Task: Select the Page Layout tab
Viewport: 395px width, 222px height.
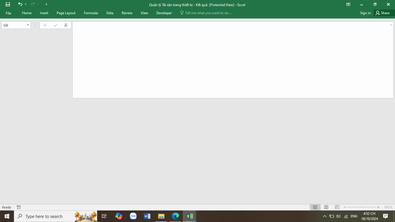Action: click(66, 13)
